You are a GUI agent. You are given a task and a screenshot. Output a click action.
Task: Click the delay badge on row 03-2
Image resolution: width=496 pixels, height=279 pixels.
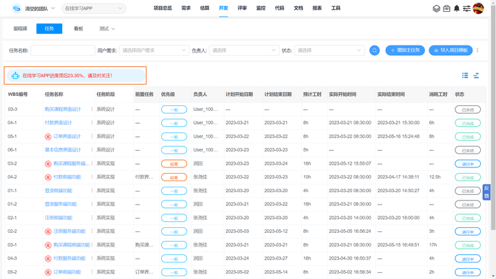(x=48, y=164)
